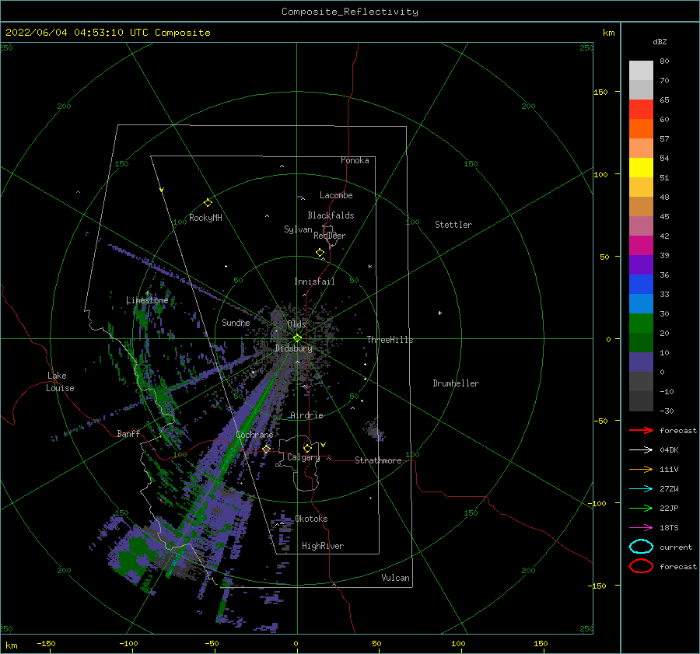Viewport: 700px width, 654px height.
Task: Click the Sundre label
Action: pos(236,322)
